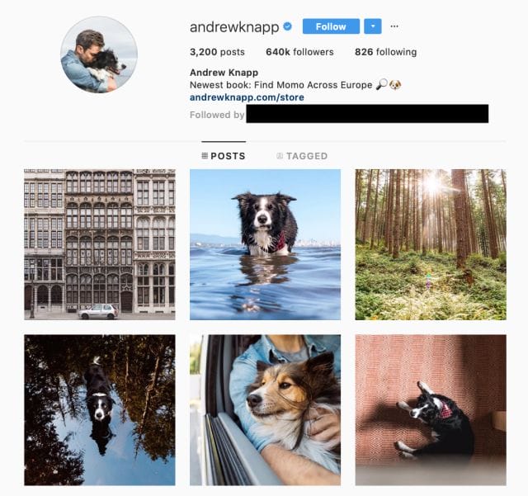This screenshot has width=528, height=496.
Task: Open the dog in car window post
Action: pos(265,410)
